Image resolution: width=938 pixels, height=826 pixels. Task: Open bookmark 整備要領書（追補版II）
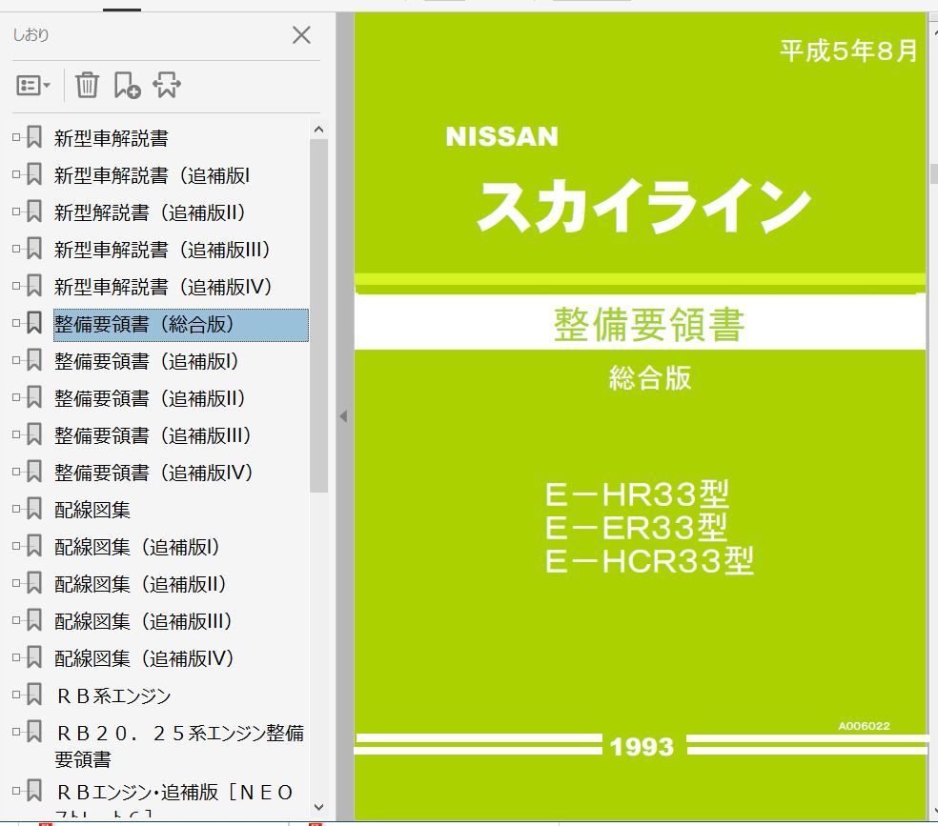click(x=151, y=398)
